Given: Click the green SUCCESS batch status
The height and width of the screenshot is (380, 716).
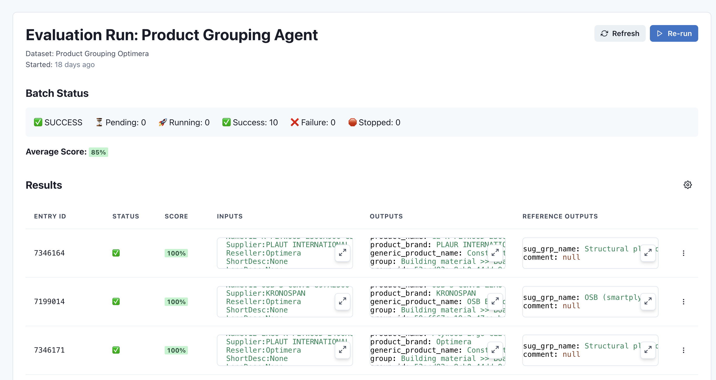Looking at the screenshot, I should coord(58,122).
